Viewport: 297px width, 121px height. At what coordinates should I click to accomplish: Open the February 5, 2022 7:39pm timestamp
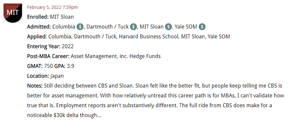click(x=52, y=7)
